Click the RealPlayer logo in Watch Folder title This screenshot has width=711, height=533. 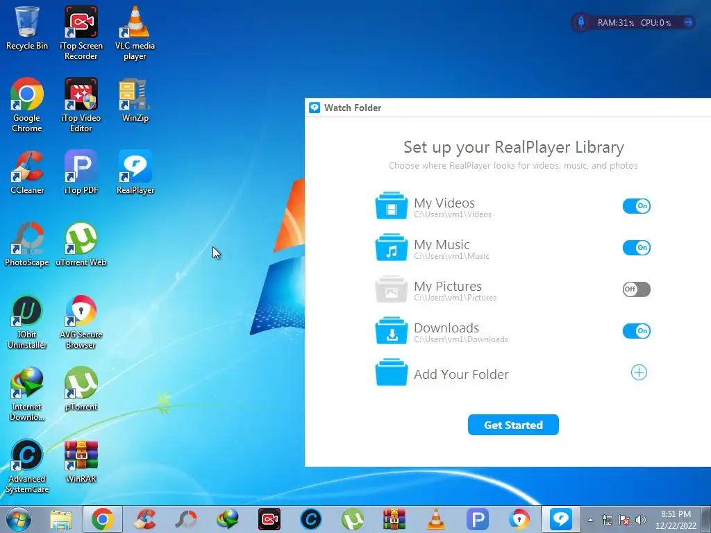click(315, 108)
